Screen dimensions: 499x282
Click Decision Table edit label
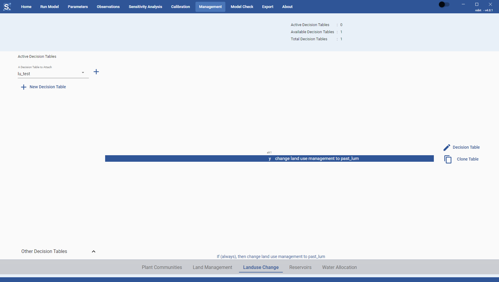[466, 147]
